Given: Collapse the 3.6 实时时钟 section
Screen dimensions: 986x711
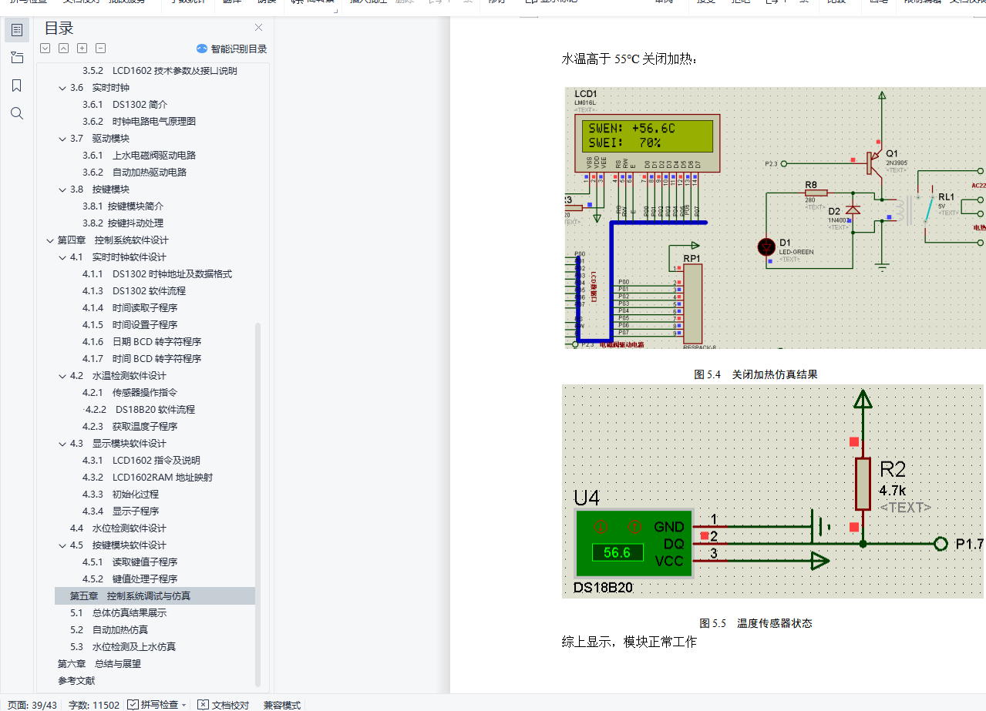Looking at the screenshot, I should pyautogui.click(x=62, y=88).
